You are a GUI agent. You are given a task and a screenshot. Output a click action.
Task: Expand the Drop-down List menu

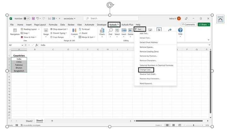pyautogui.click(x=67, y=29)
